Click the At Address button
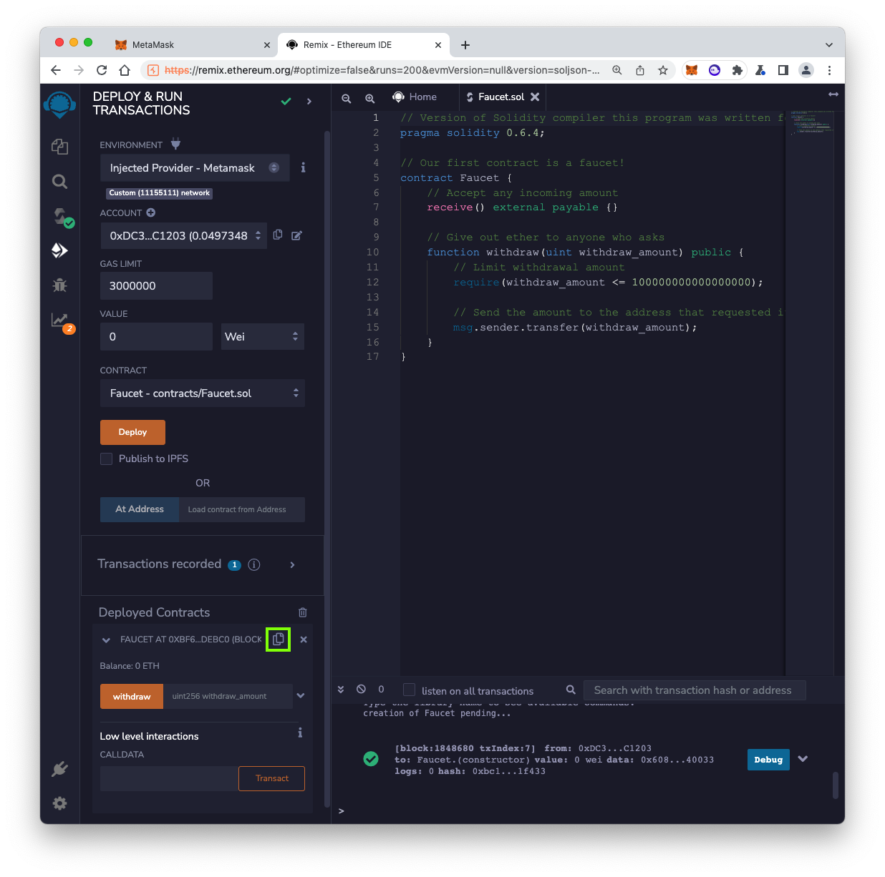This screenshot has height=877, width=885. click(140, 509)
